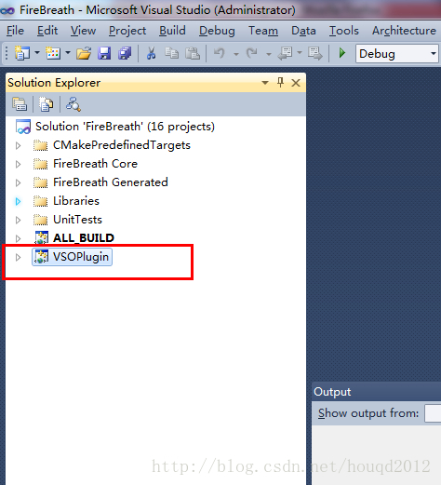Open the Architecture menu

point(404,31)
